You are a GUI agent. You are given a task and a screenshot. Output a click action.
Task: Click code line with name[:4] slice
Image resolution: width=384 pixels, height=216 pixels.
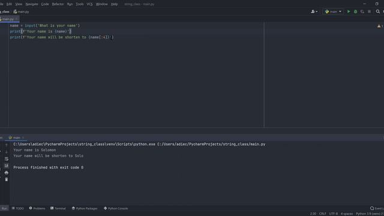pos(62,37)
